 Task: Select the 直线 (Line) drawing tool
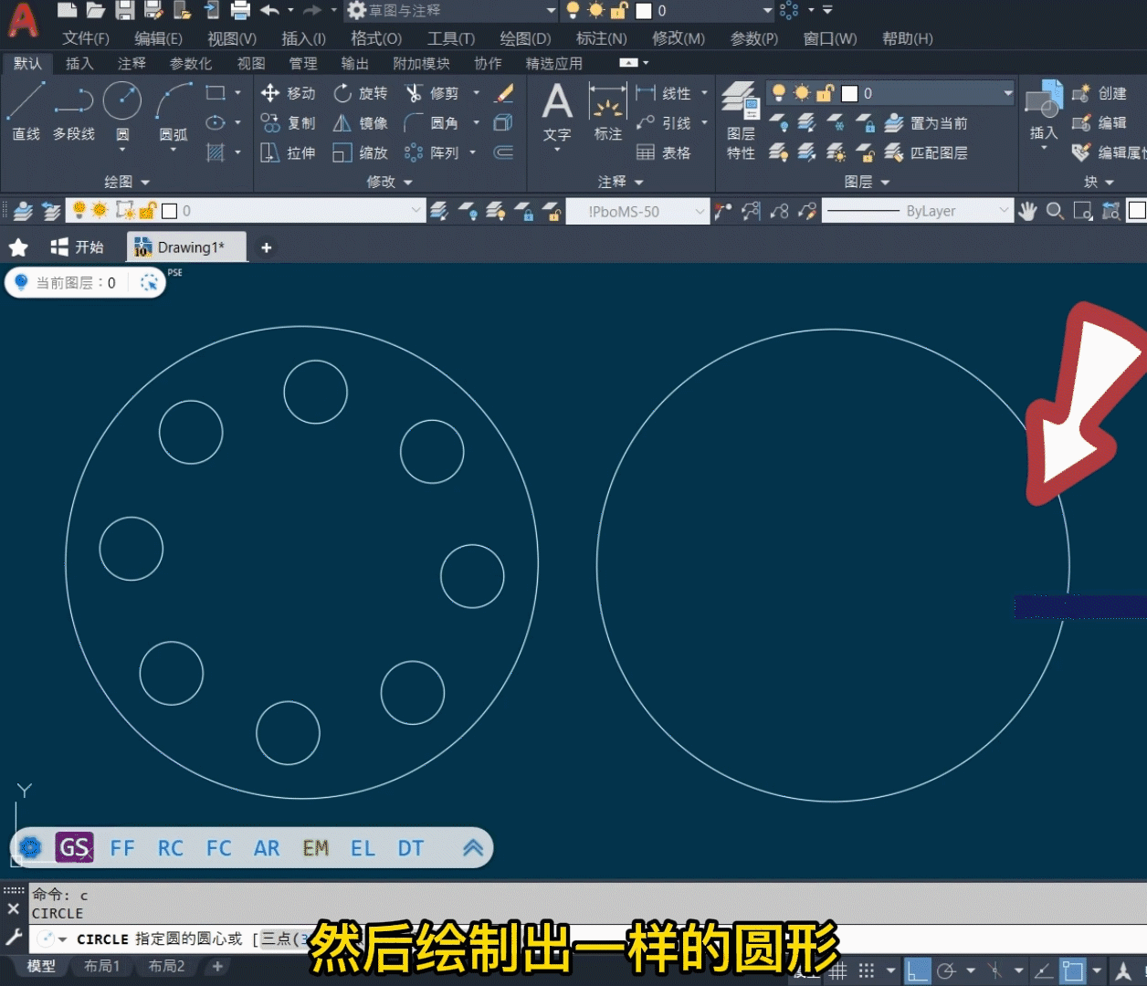click(x=26, y=116)
